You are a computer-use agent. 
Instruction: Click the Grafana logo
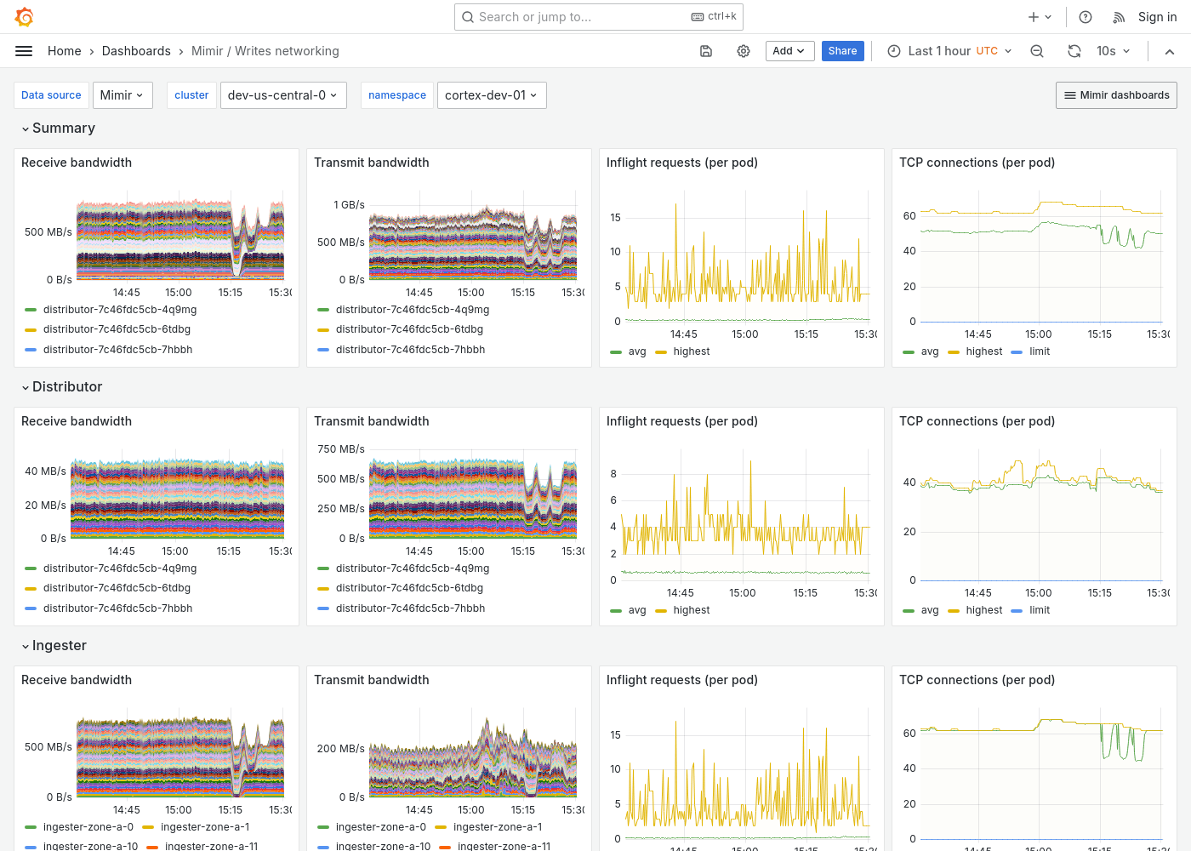pos(24,16)
